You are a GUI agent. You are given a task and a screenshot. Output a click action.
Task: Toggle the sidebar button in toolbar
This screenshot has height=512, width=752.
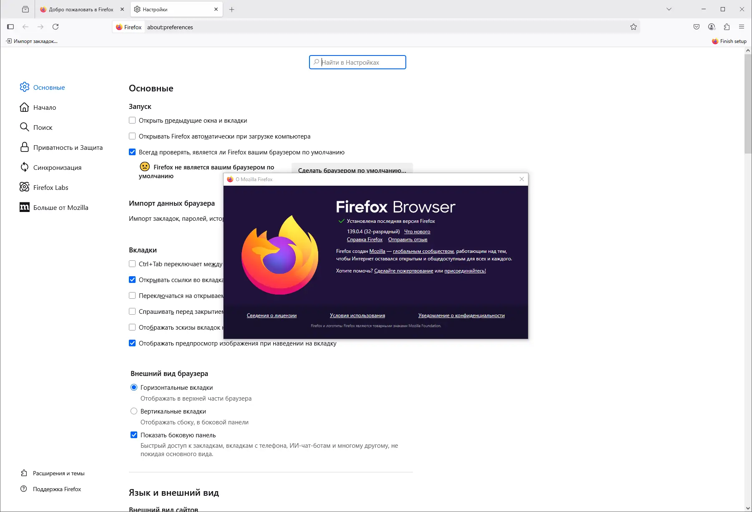click(x=10, y=27)
